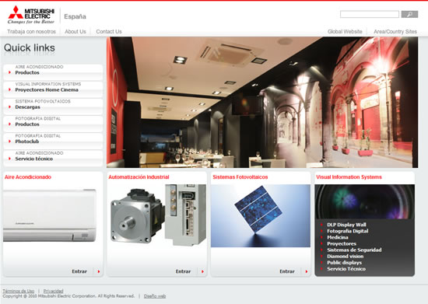Image resolution: width=428 pixels, height=304 pixels.
Task: Click red arrow beside Proyectores Home Cinema
Action: tap(10, 89)
